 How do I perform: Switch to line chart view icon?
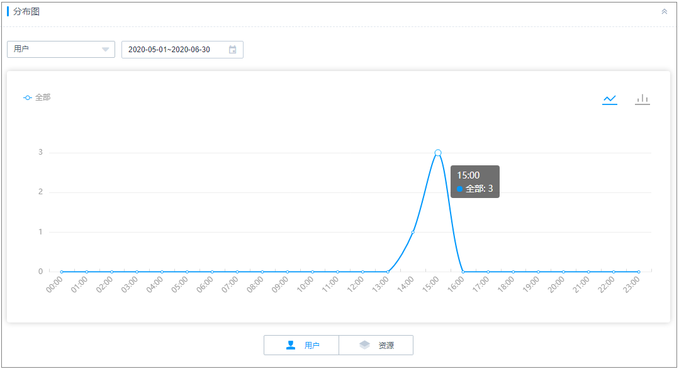(609, 99)
